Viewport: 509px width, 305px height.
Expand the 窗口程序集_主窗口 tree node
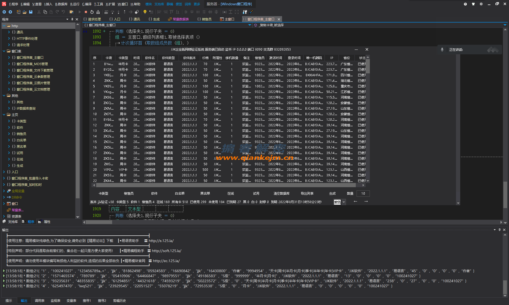(9, 57)
